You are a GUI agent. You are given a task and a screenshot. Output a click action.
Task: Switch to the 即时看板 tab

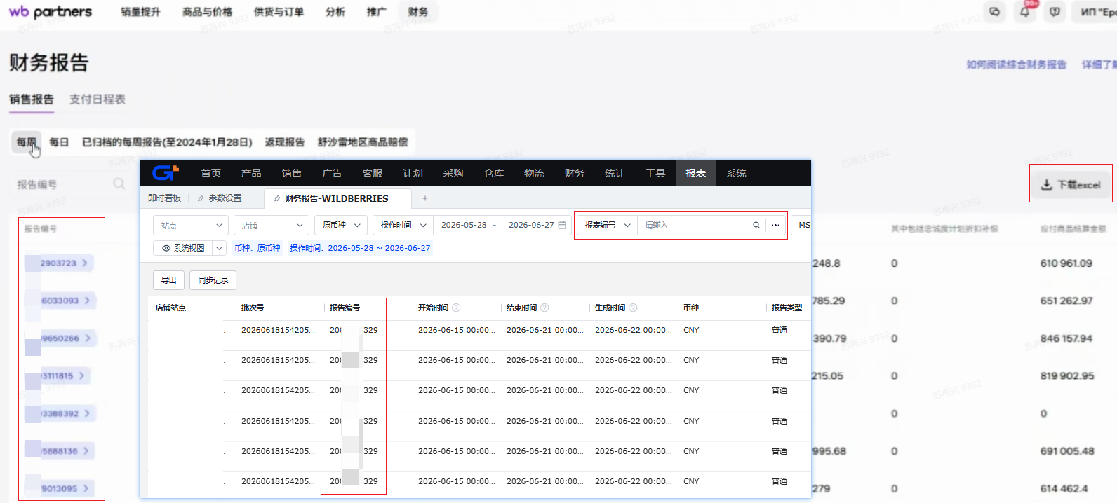tap(165, 198)
